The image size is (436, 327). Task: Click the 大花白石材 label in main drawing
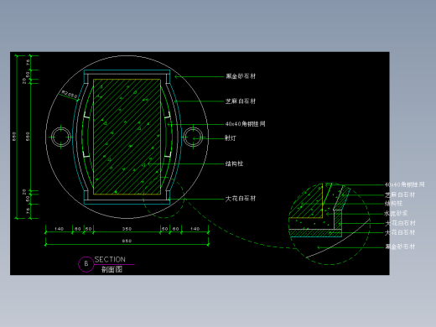click(x=241, y=199)
